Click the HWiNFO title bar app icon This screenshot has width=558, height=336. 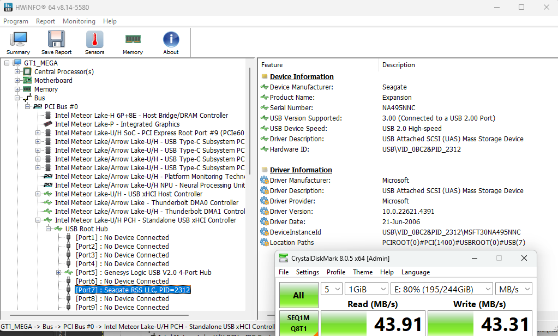pos(8,7)
